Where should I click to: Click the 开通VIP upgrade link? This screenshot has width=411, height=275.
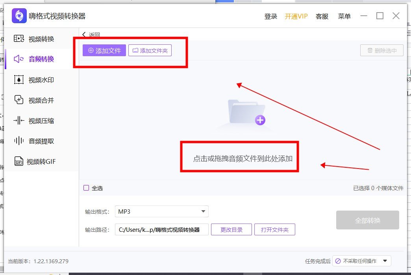coord(296,16)
